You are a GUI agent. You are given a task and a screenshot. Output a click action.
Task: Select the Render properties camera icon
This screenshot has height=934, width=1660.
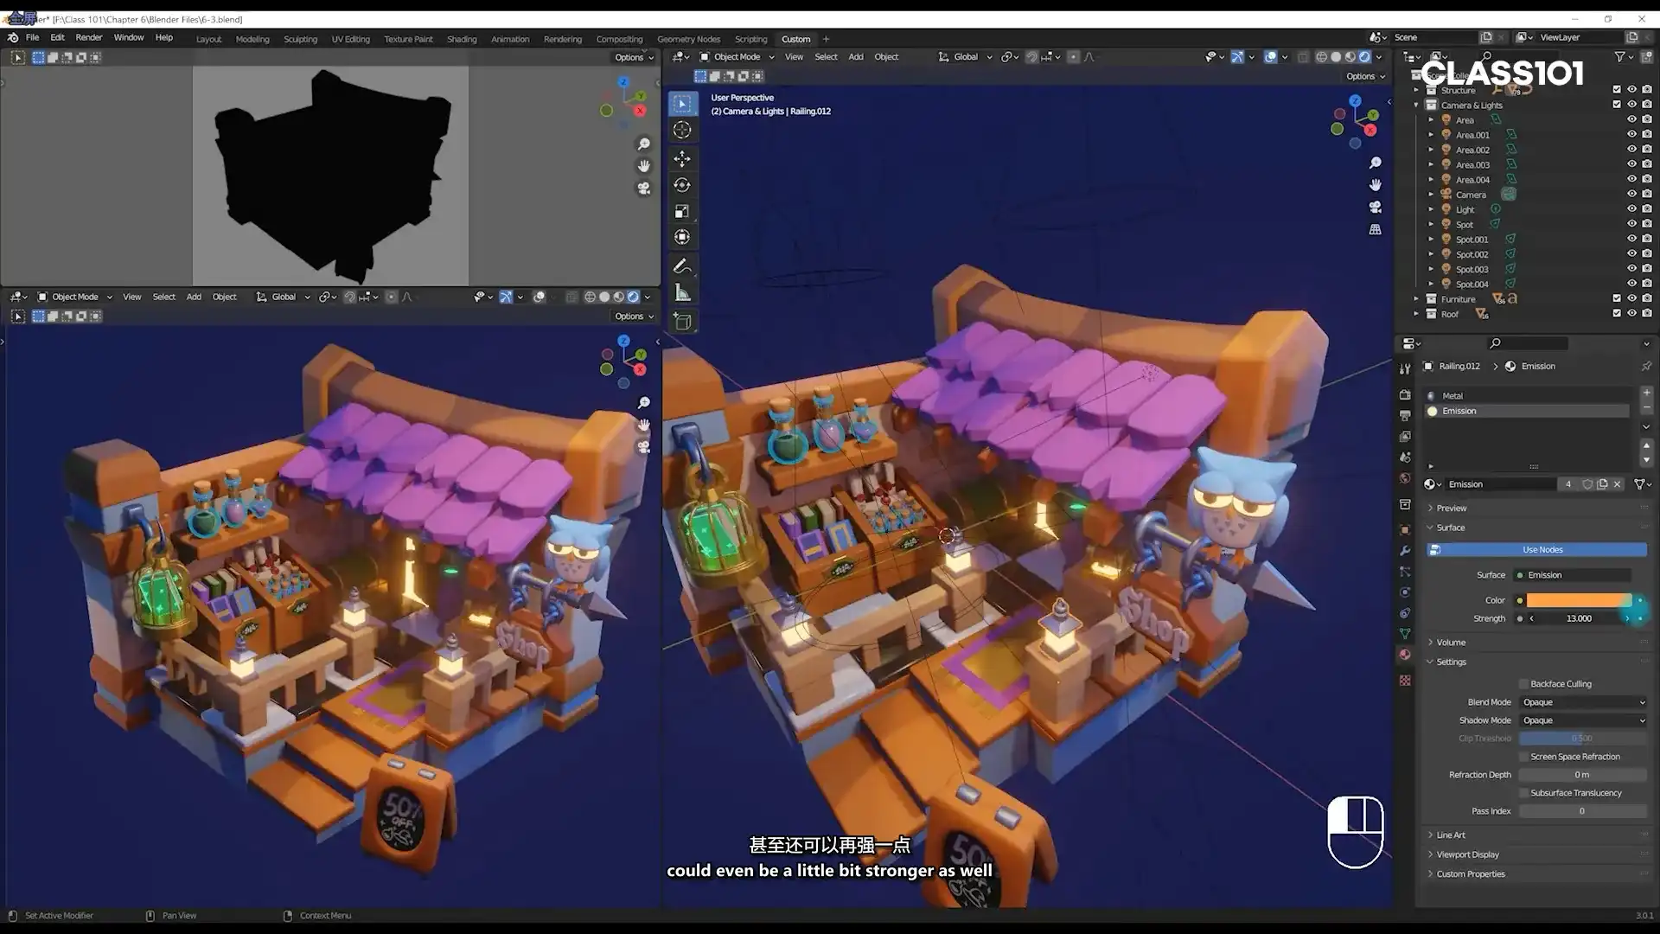tap(1405, 393)
